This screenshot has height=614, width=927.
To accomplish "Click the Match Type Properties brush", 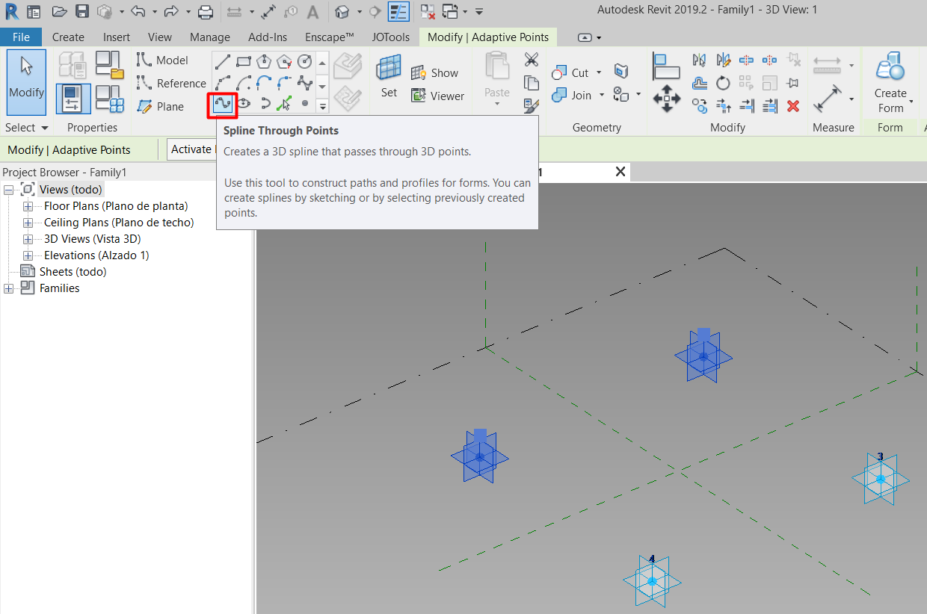I will click(x=532, y=105).
